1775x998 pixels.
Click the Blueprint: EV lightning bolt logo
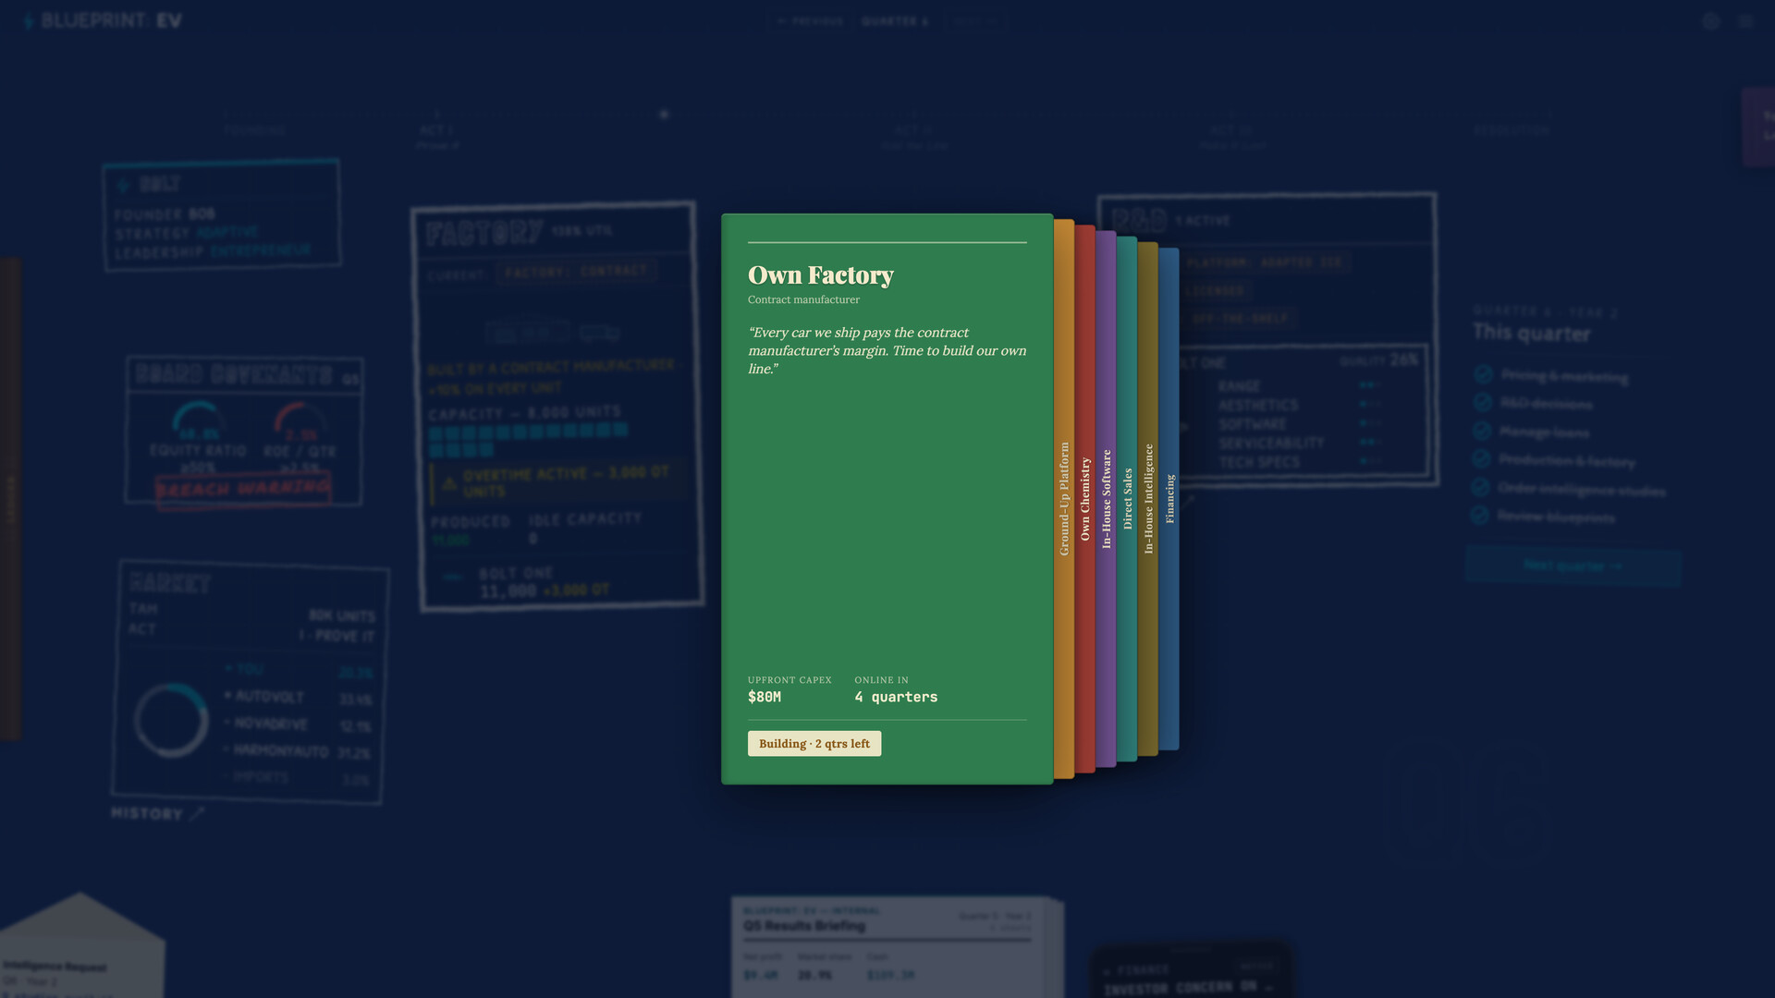(29, 20)
